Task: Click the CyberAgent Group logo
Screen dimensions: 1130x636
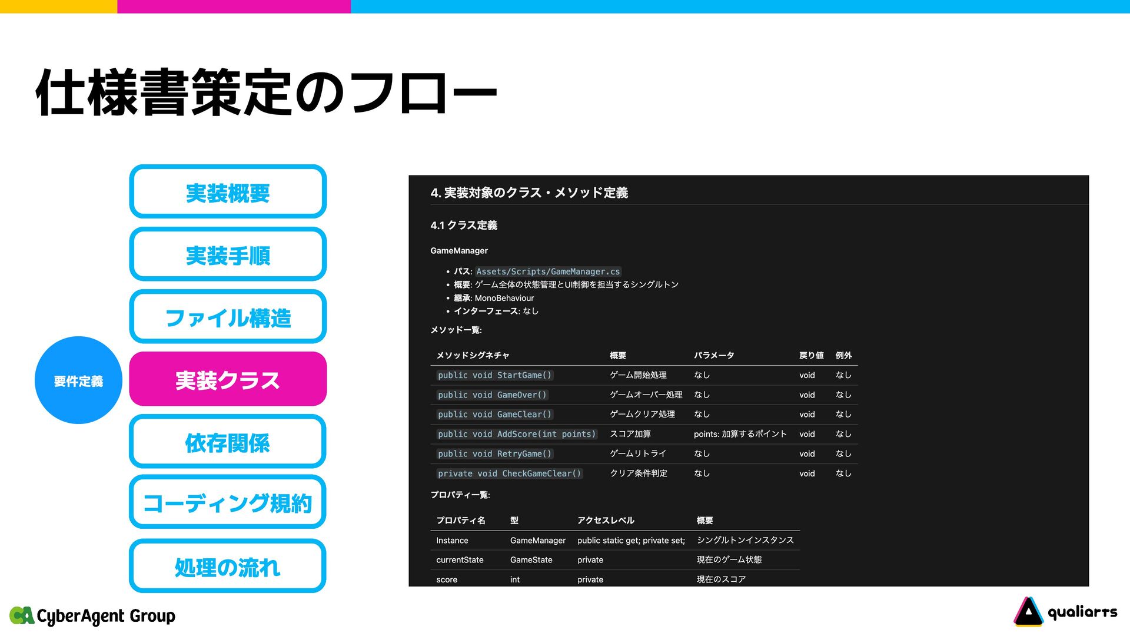Action: tap(92, 616)
